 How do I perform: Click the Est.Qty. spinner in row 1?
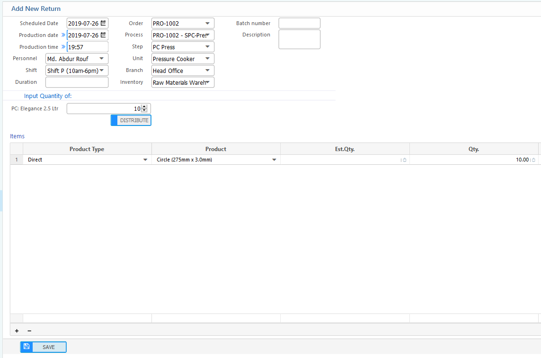point(404,160)
